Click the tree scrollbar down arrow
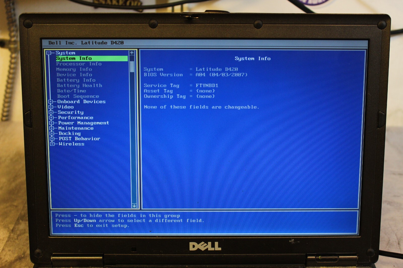This screenshot has width=403, height=268. pos(134,206)
